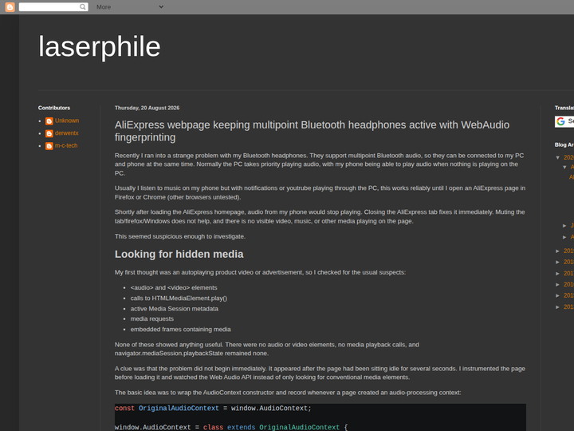Screen dimensions: 574x431
Task: Click the bullet 'calls to HTMLMediaElement.play()'
Action: click(179, 299)
